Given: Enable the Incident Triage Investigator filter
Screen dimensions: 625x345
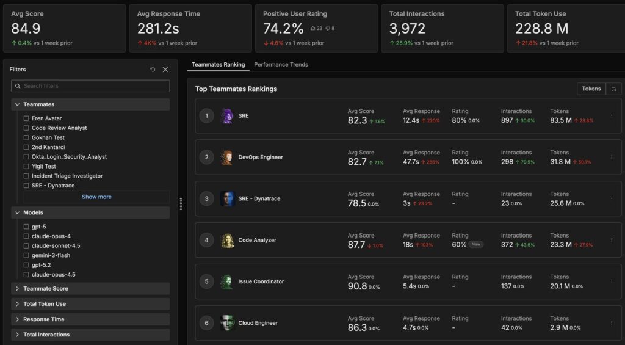Looking at the screenshot, I should [26, 176].
